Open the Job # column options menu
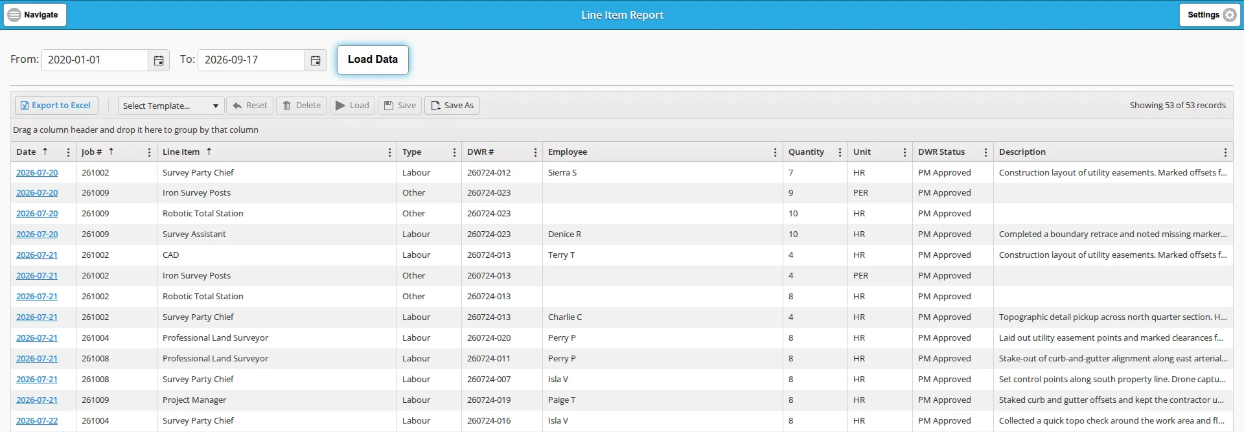 pyautogui.click(x=149, y=152)
